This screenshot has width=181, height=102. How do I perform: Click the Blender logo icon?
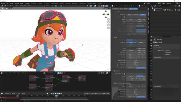2,3
